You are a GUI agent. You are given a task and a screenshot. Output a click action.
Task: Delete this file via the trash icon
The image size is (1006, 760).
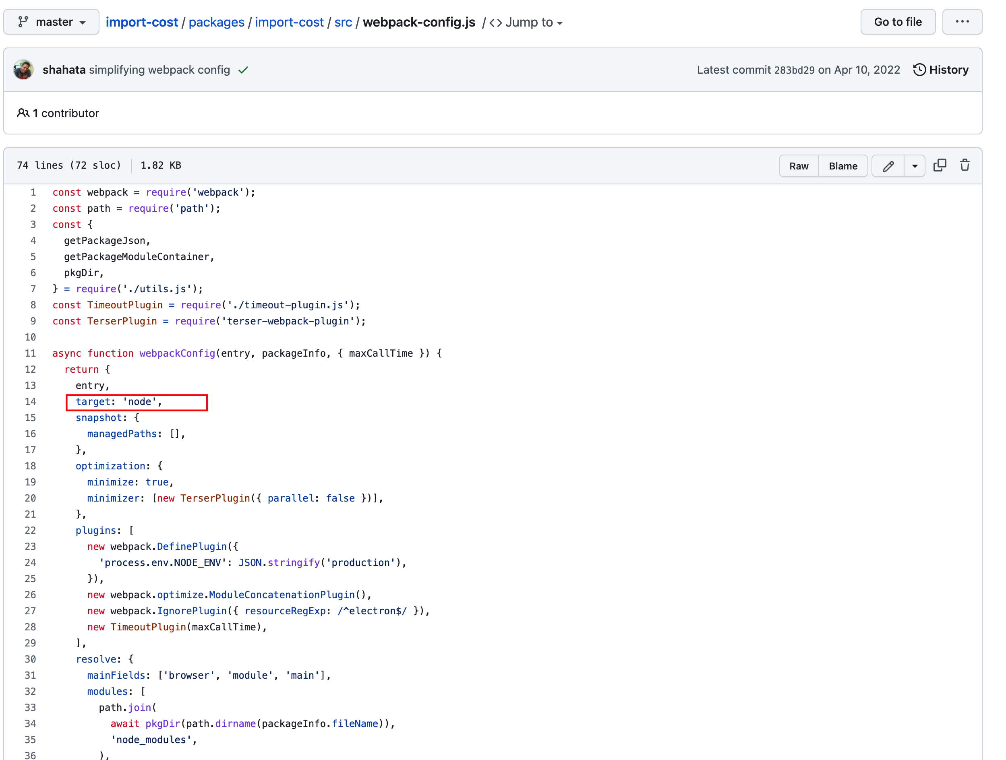[965, 165]
